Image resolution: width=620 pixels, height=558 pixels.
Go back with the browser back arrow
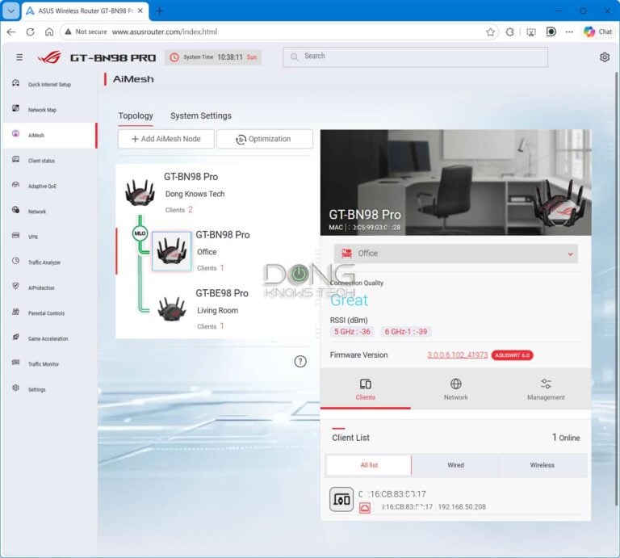pyautogui.click(x=11, y=32)
